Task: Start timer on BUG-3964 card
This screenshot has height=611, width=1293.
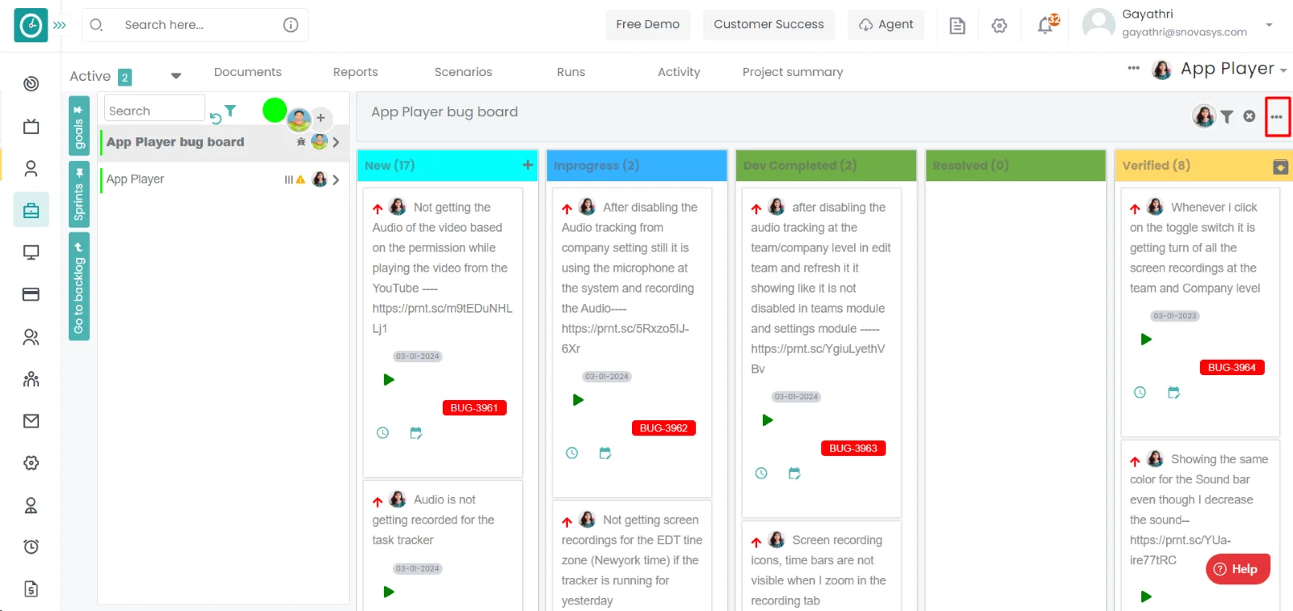Action: (x=1146, y=339)
